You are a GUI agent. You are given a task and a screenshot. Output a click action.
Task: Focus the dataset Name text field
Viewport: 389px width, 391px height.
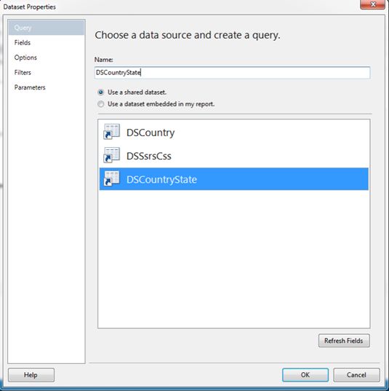click(232, 73)
